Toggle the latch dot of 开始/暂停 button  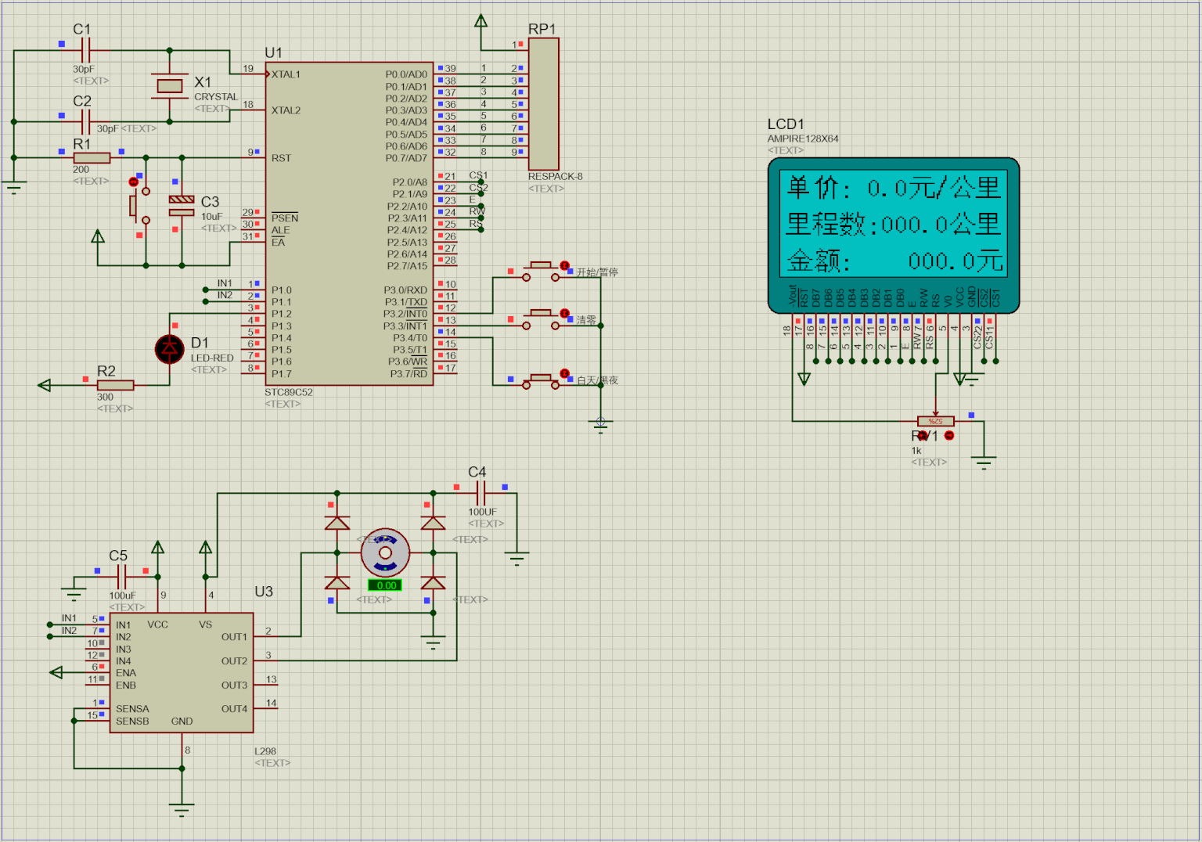point(565,266)
